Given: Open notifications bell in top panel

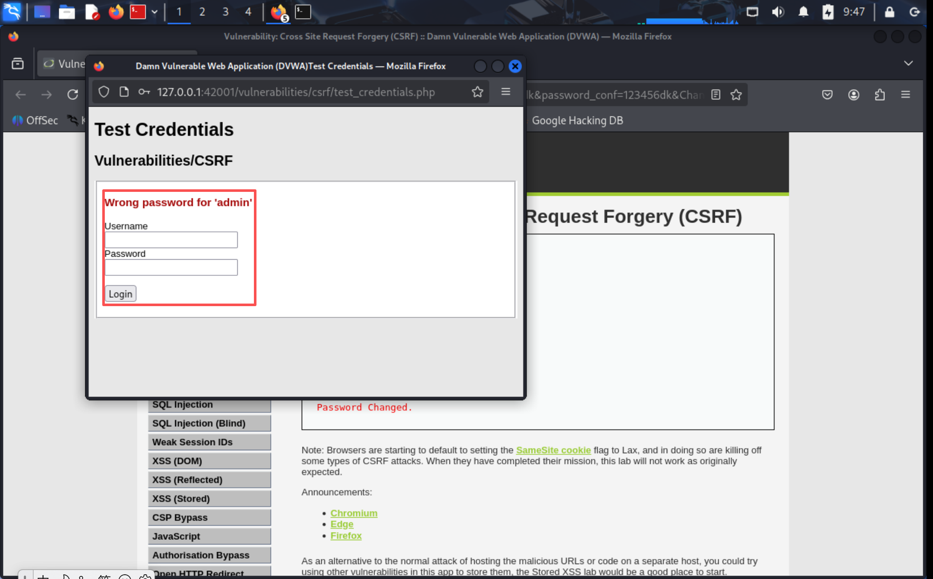Looking at the screenshot, I should tap(803, 12).
